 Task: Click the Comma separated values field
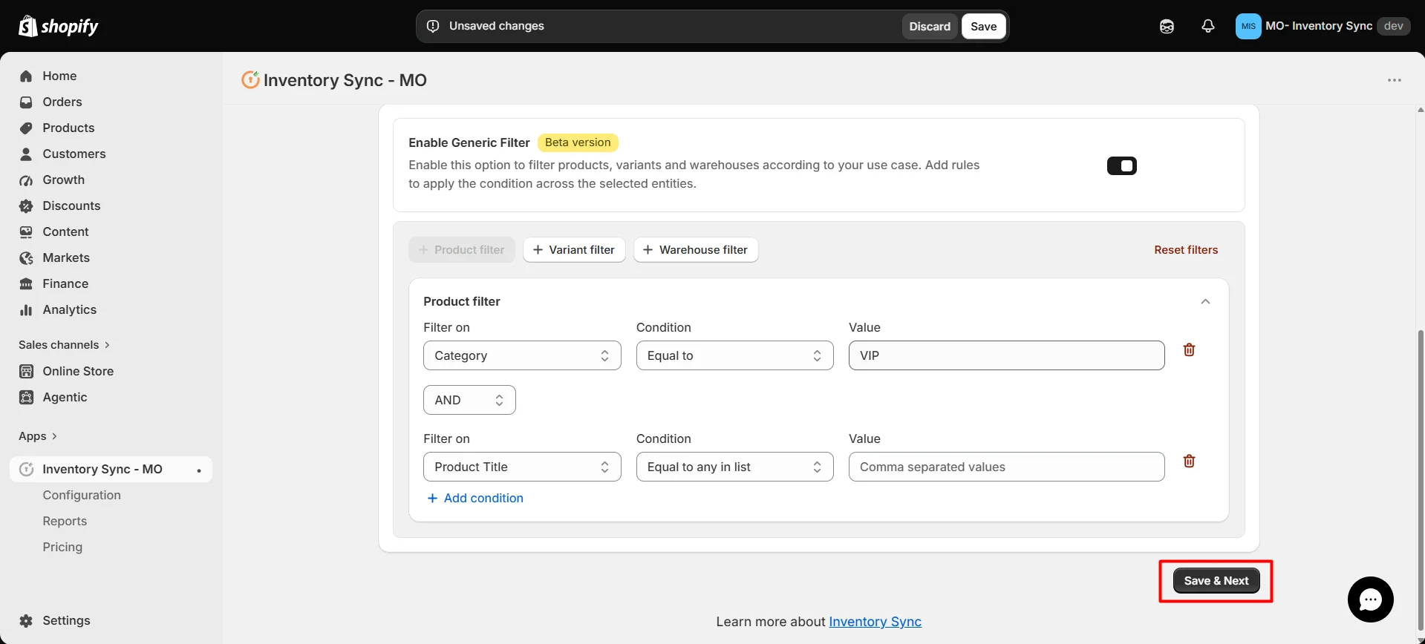(x=1006, y=467)
